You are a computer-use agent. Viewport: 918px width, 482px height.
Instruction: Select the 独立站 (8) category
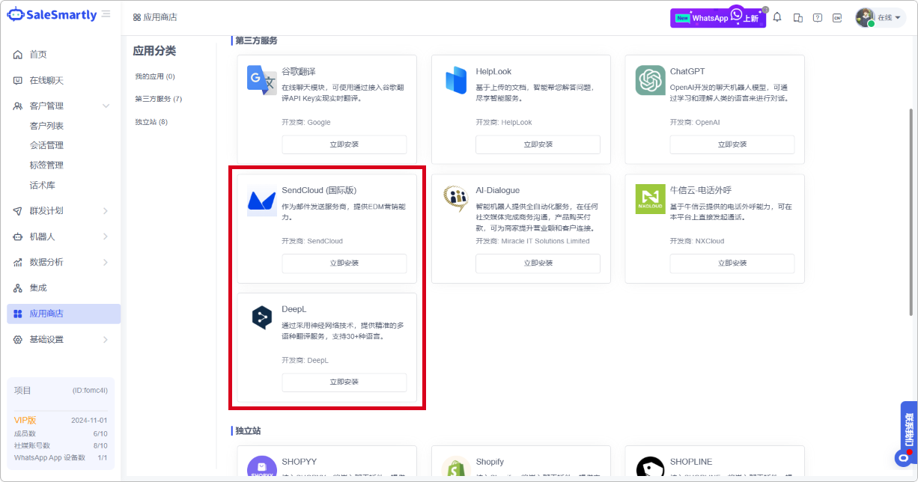(x=151, y=121)
